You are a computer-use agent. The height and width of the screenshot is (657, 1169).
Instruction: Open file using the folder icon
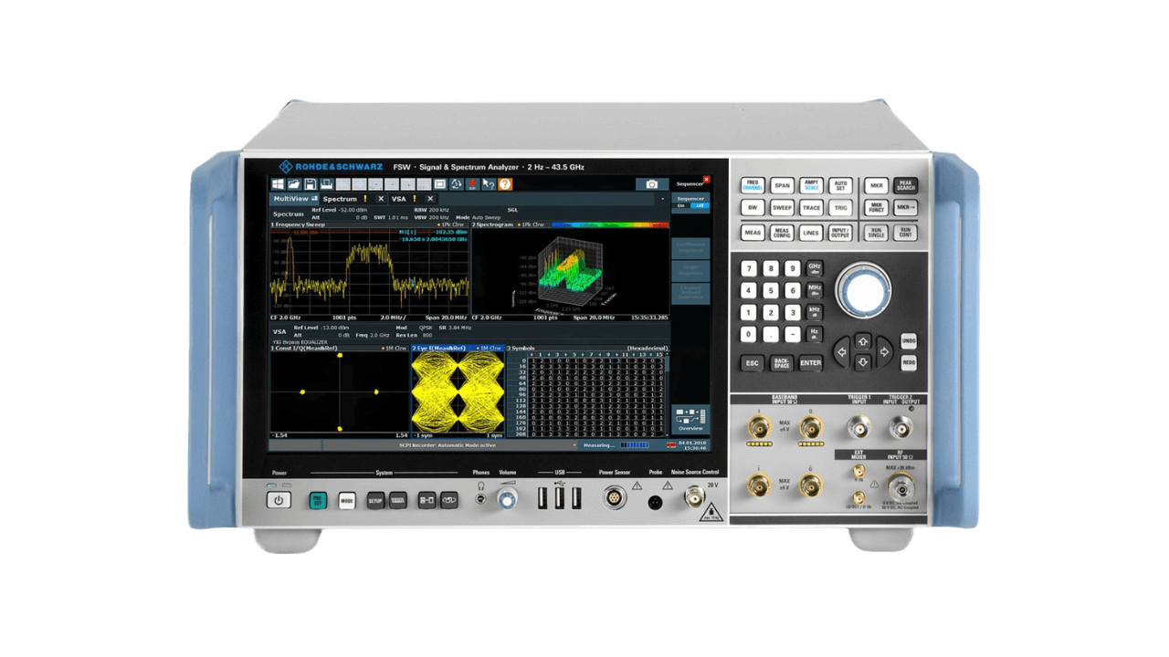pyautogui.click(x=295, y=184)
